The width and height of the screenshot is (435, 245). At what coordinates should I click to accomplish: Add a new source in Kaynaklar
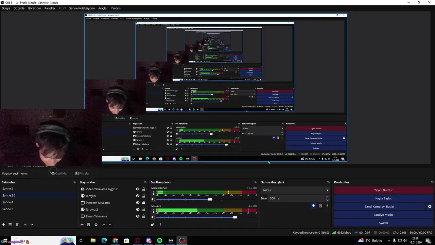82,225
